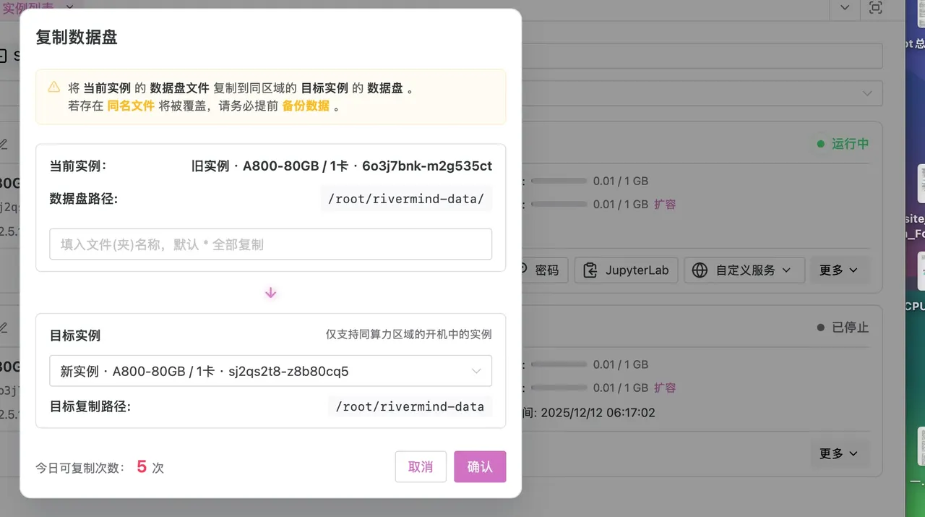
Task: Click the fullscreen icon at top right
Action: pyautogui.click(x=875, y=8)
